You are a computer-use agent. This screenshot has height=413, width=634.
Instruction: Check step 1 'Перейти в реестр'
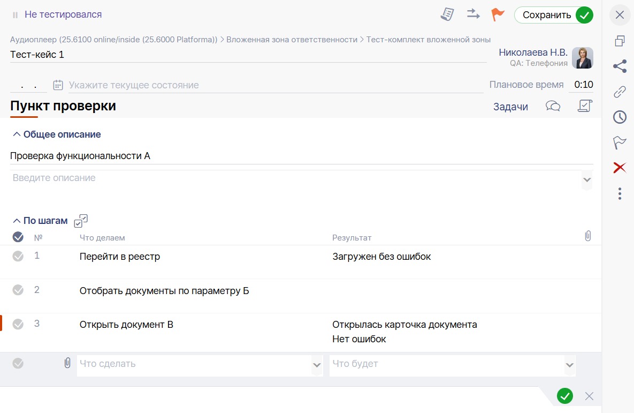[x=18, y=257]
